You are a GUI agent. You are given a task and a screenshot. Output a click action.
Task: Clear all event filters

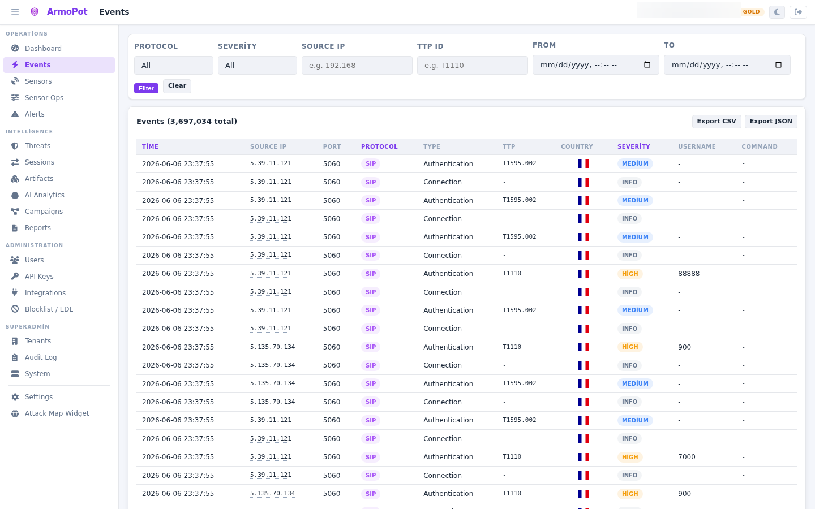click(x=177, y=86)
